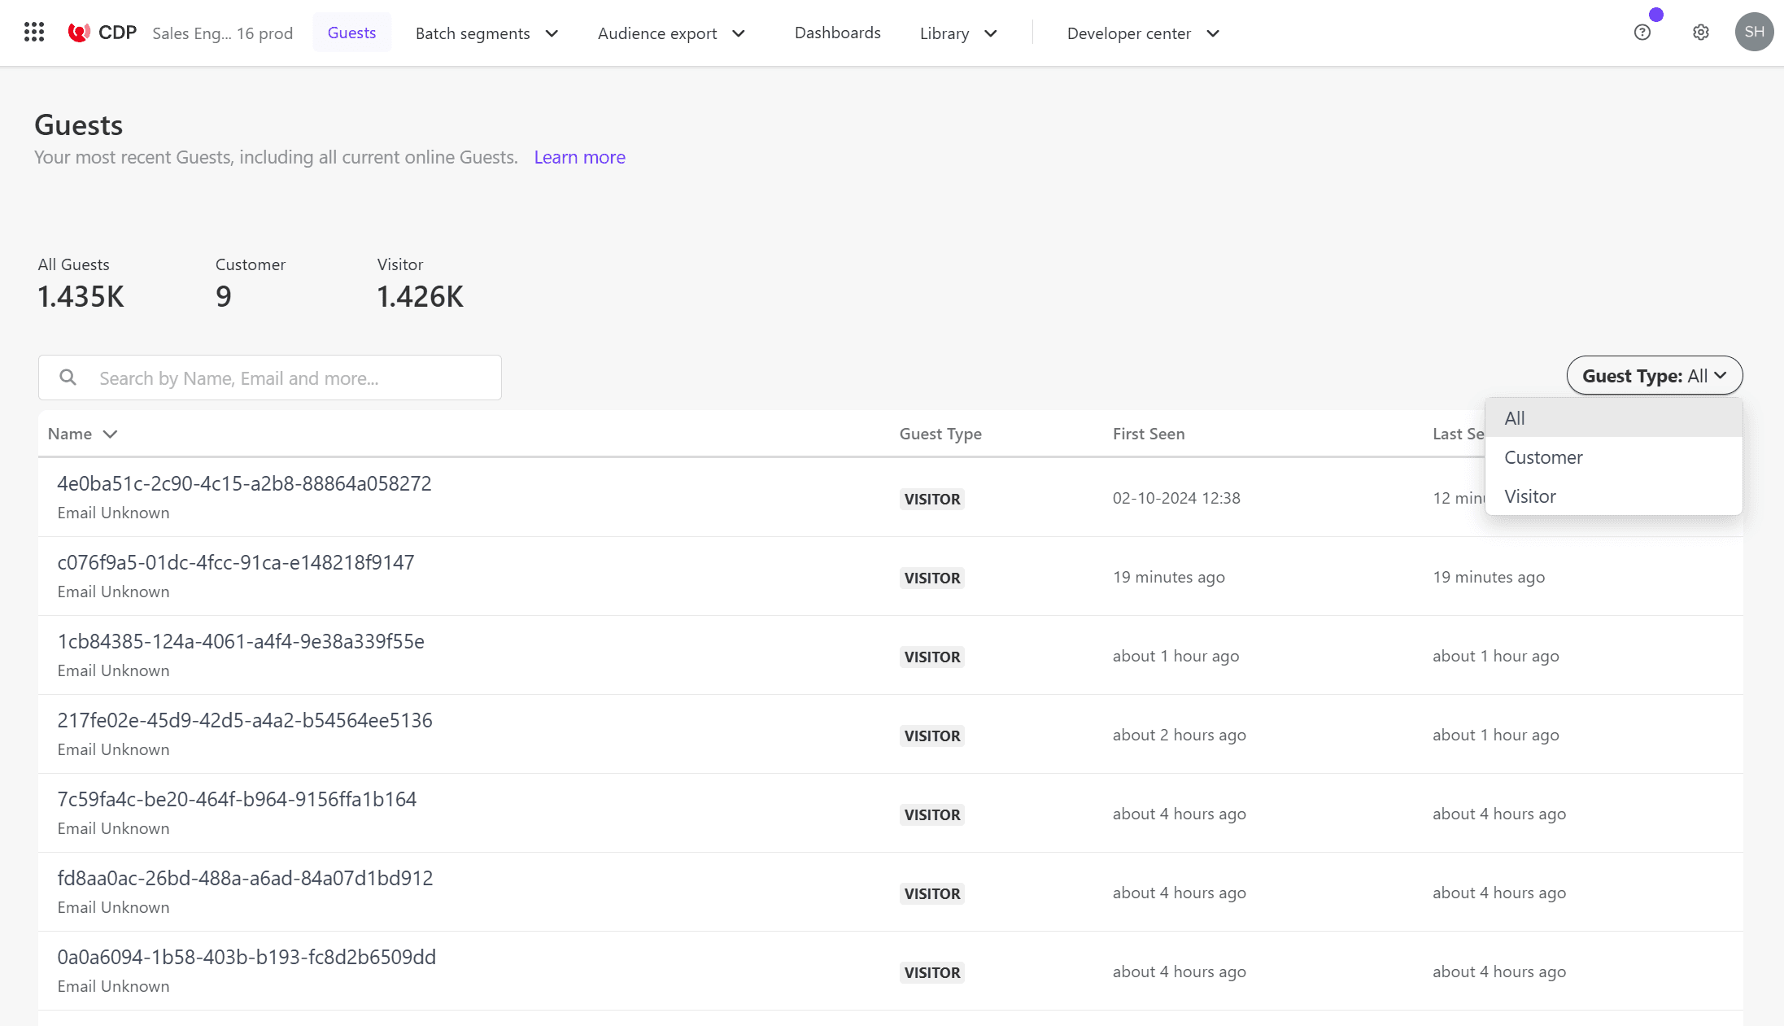Open the app launcher grid icon
The image size is (1784, 1026).
(x=34, y=33)
